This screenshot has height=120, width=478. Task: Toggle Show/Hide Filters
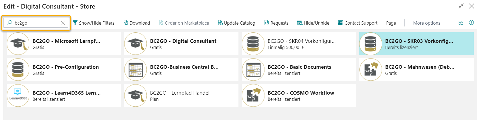[94, 23]
